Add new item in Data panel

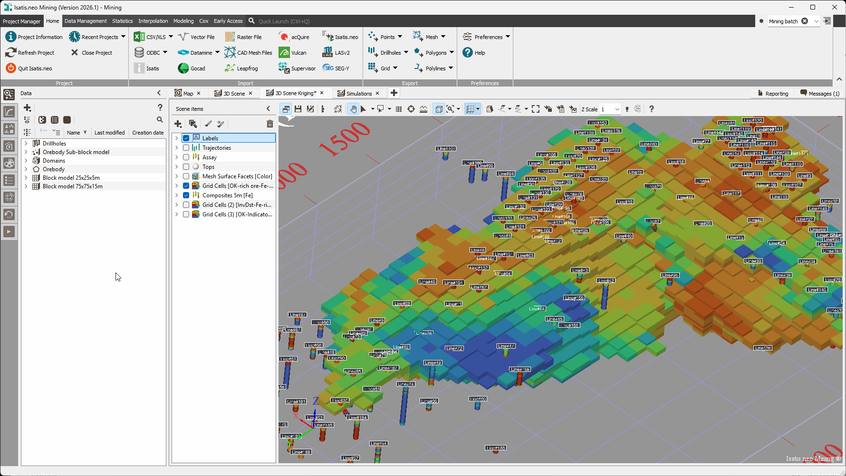tap(28, 108)
